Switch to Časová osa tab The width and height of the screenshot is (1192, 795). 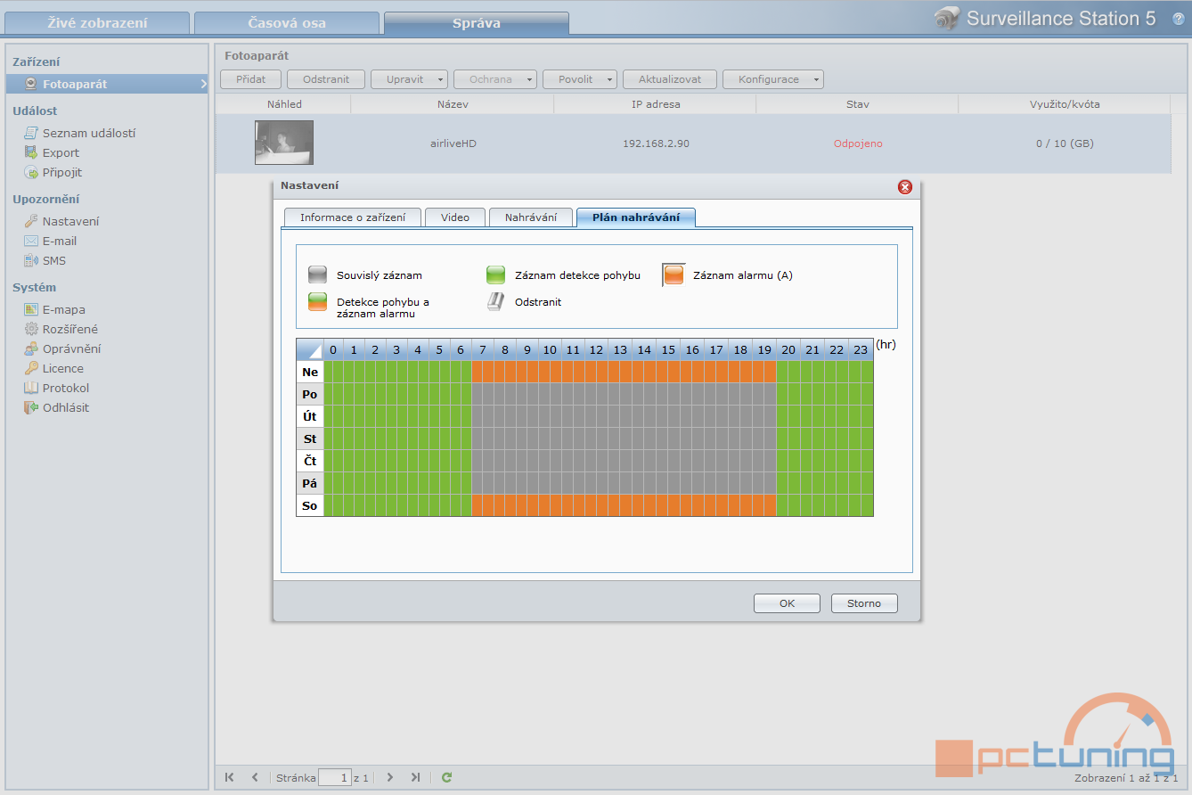pos(287,23)
